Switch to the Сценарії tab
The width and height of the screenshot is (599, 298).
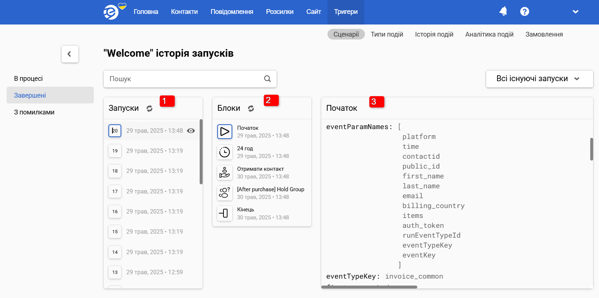point(346,34)
